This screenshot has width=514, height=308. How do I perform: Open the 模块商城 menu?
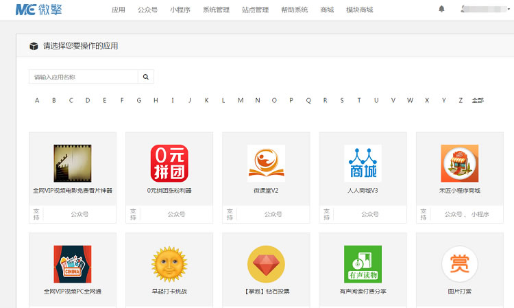click(360, 10)
